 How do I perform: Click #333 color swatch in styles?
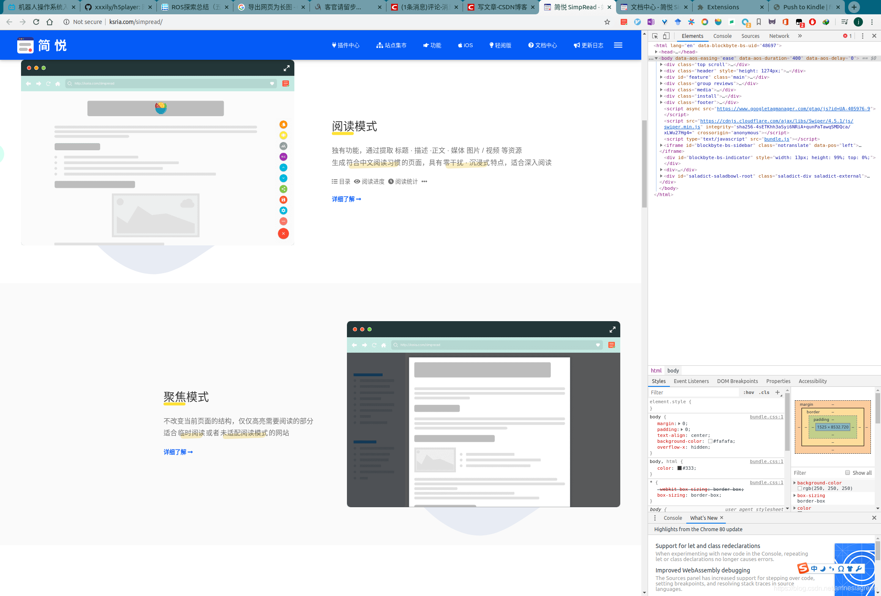680,468
